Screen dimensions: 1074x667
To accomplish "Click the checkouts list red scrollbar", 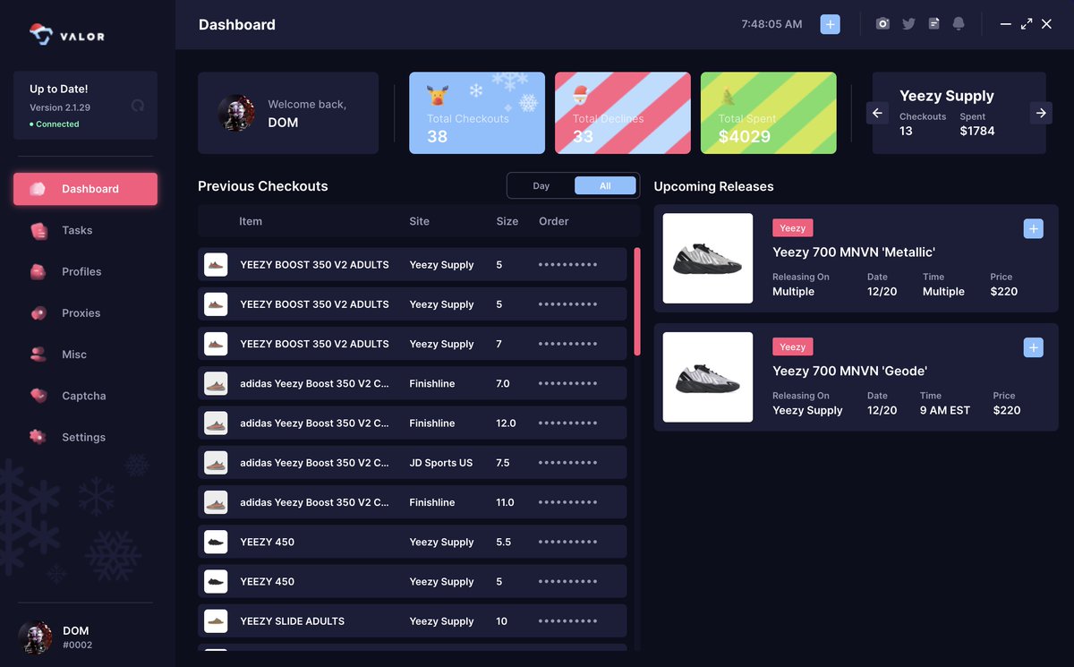I will 637,302.
